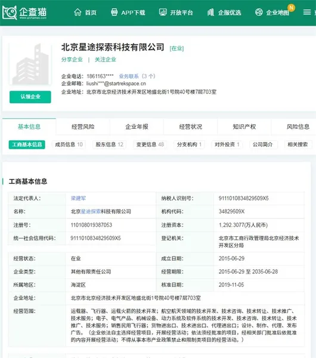
Task: Click the [在业] status tag
Action: (x=176, y=48)
